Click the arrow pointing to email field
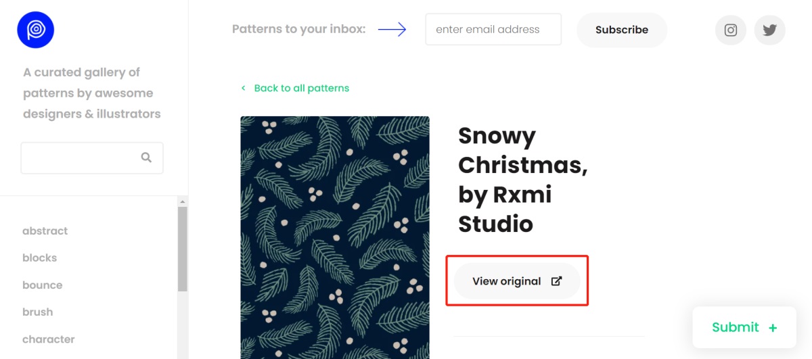Viewport: 812px width, 359px height. (392, 30)
